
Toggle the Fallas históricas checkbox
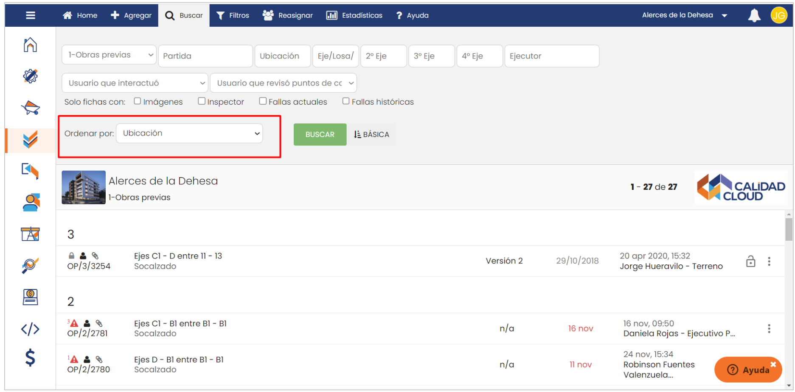tap(346, 101)
